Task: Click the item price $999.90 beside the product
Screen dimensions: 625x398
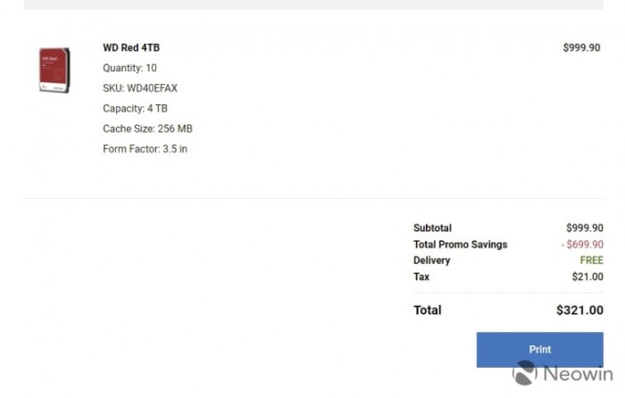Action: (581, 48)
